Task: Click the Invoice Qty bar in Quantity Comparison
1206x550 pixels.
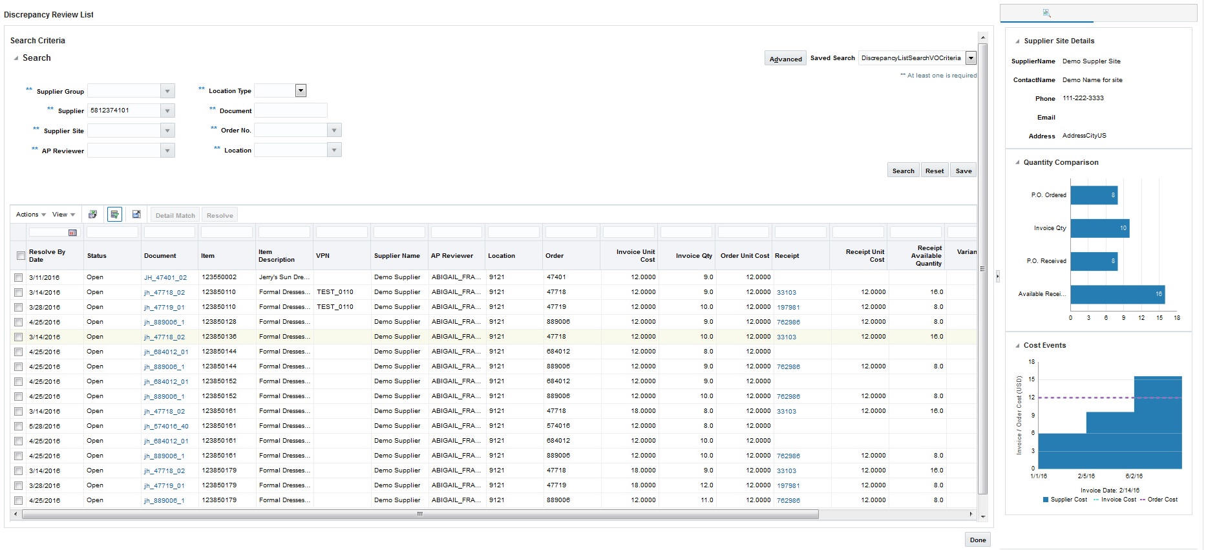Action: 1100,228
